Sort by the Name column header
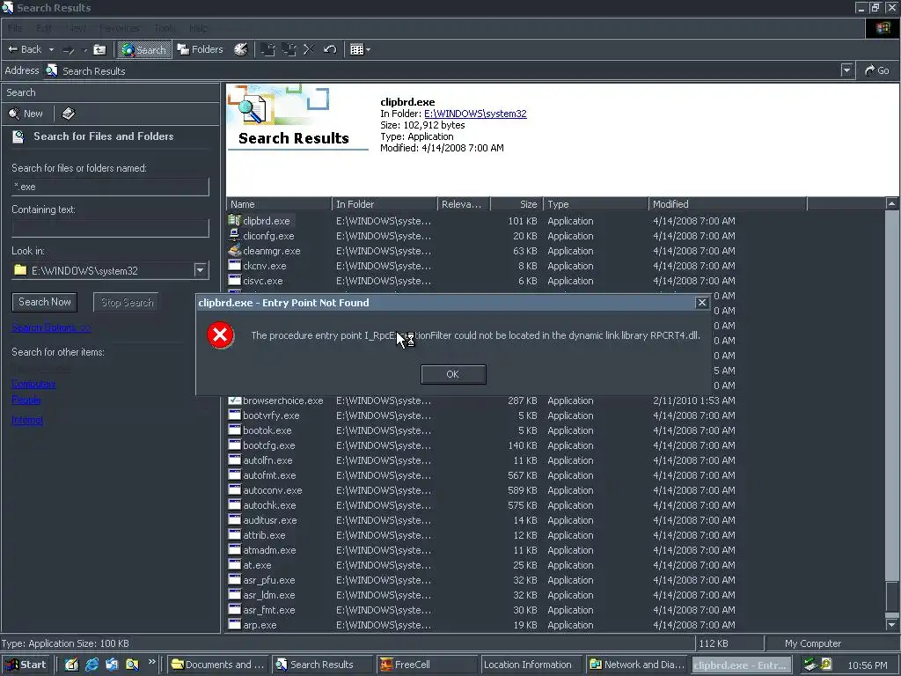Screen dimensions: 901x676 pyautogui.click(x=279, y=204)
